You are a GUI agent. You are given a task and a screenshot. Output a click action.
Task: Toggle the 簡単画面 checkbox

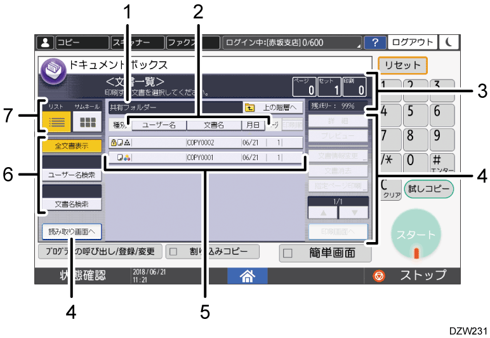288,253
